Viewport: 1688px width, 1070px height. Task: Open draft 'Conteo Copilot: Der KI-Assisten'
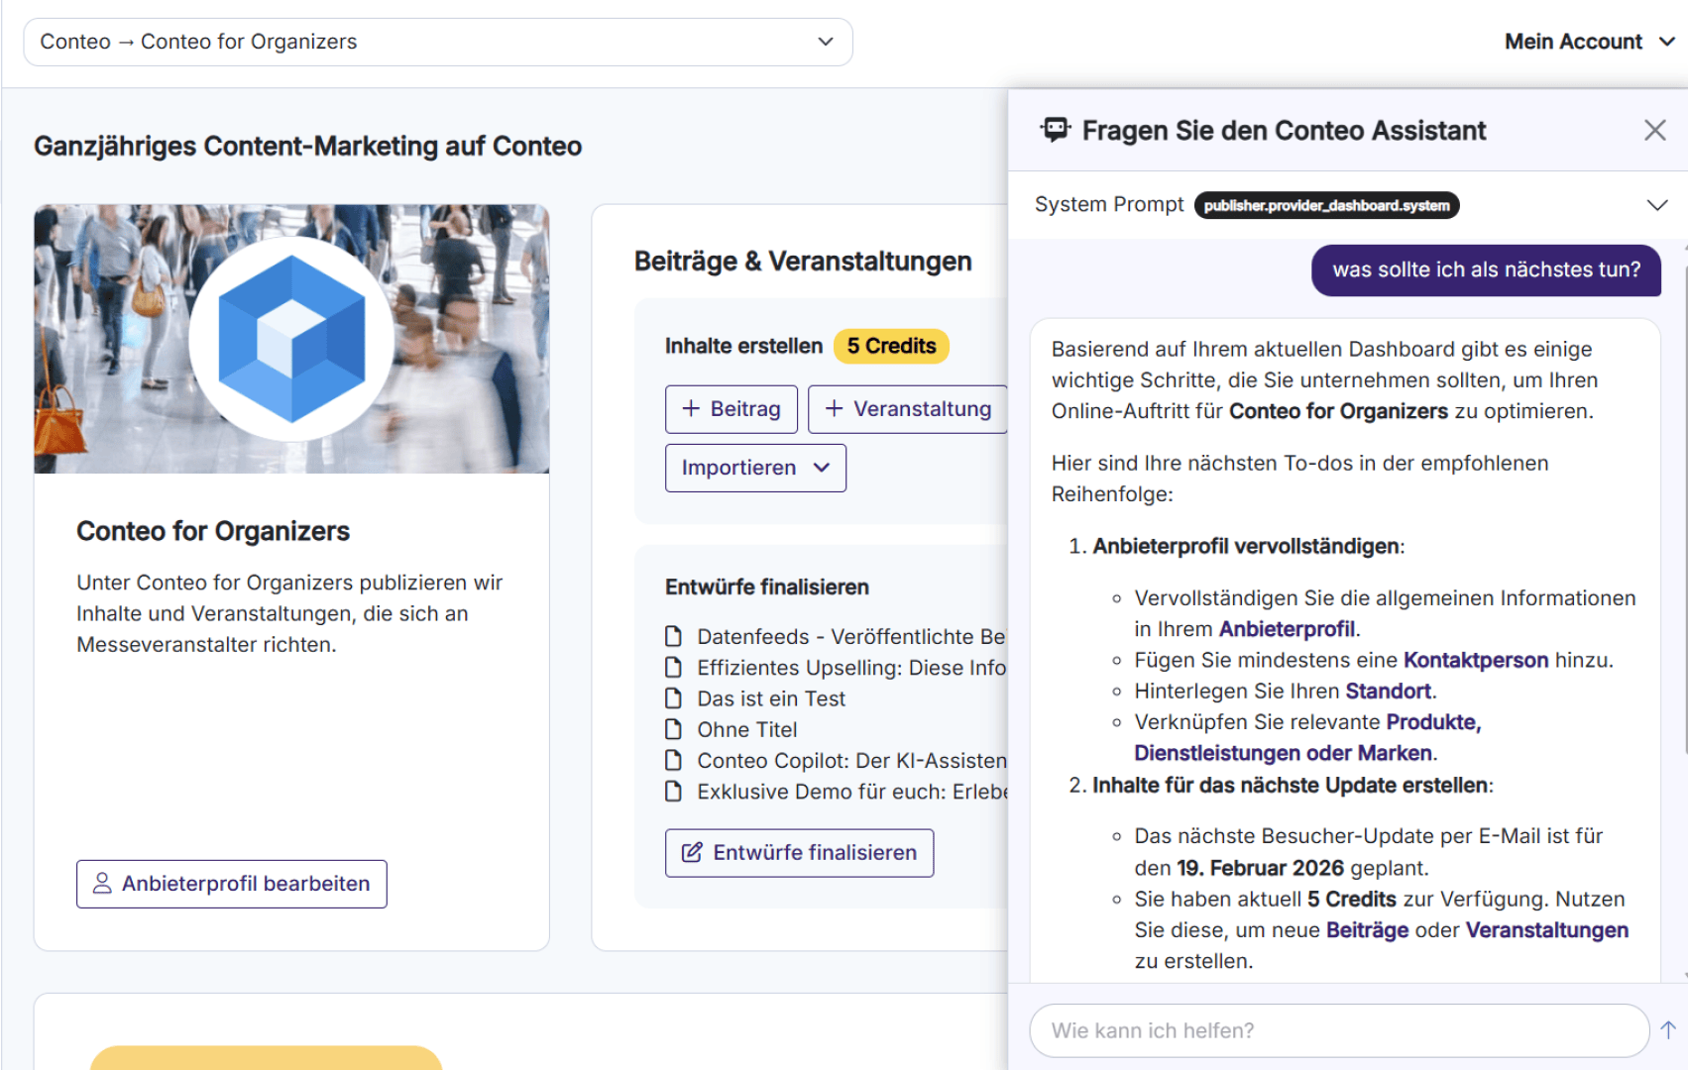tap(851, 760)
